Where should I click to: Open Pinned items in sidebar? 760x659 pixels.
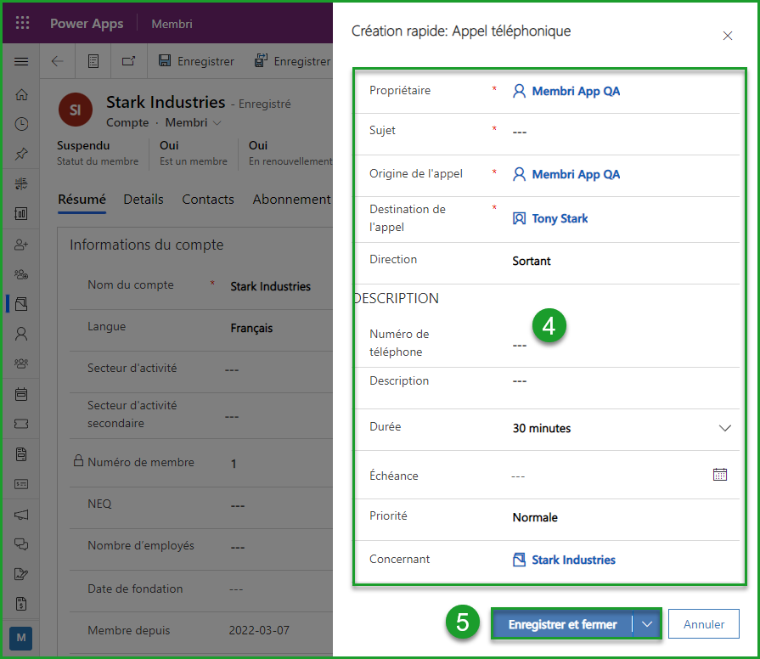22,154
